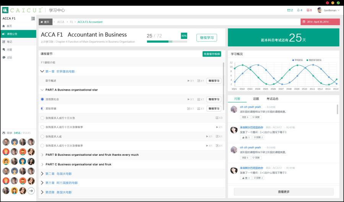Viewport: 344px width, 202px height.
Task: Click the first 回复 reply button
Action: coord(256,117)
